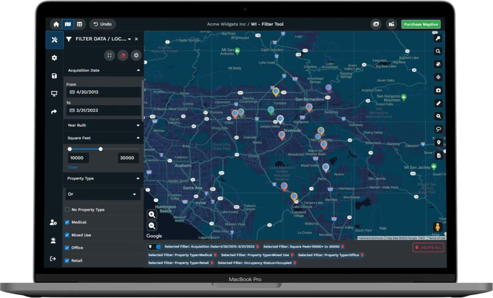Check the No Property Type checkbox
This screenshot has height=298, width=493.
(x=67, y=210)
